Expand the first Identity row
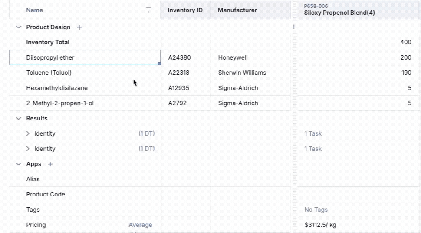Screen dimensions: 421x233 [x=28, y=133]
